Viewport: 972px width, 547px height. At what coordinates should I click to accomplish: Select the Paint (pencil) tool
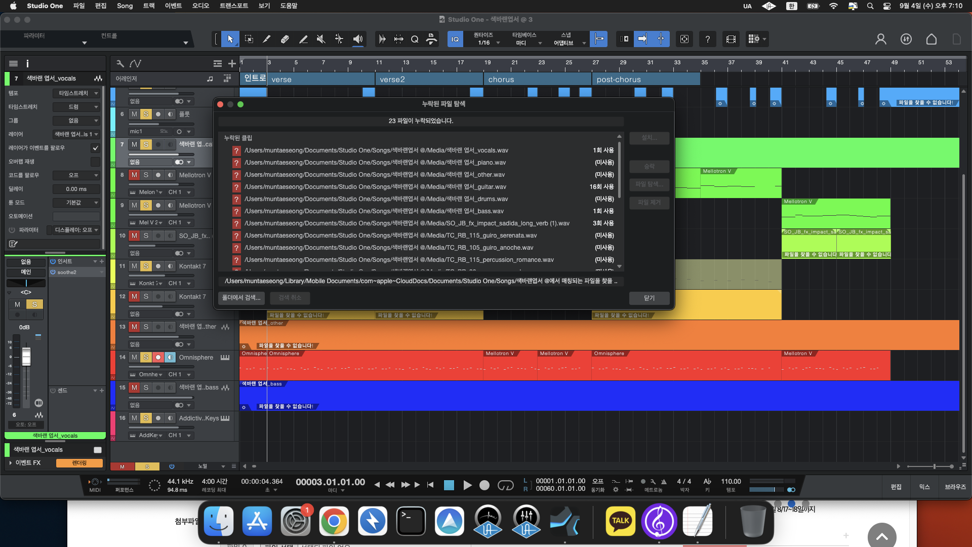[x=303, y=39]
